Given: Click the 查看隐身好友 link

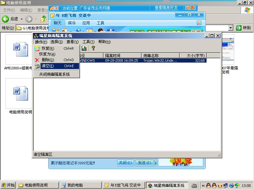Looking at the screenshot, I should (166, 8).
